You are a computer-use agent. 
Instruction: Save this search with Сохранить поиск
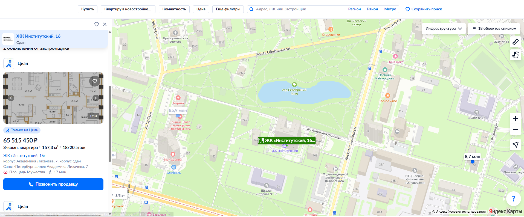pyautogui.click(x=424, y=9)
